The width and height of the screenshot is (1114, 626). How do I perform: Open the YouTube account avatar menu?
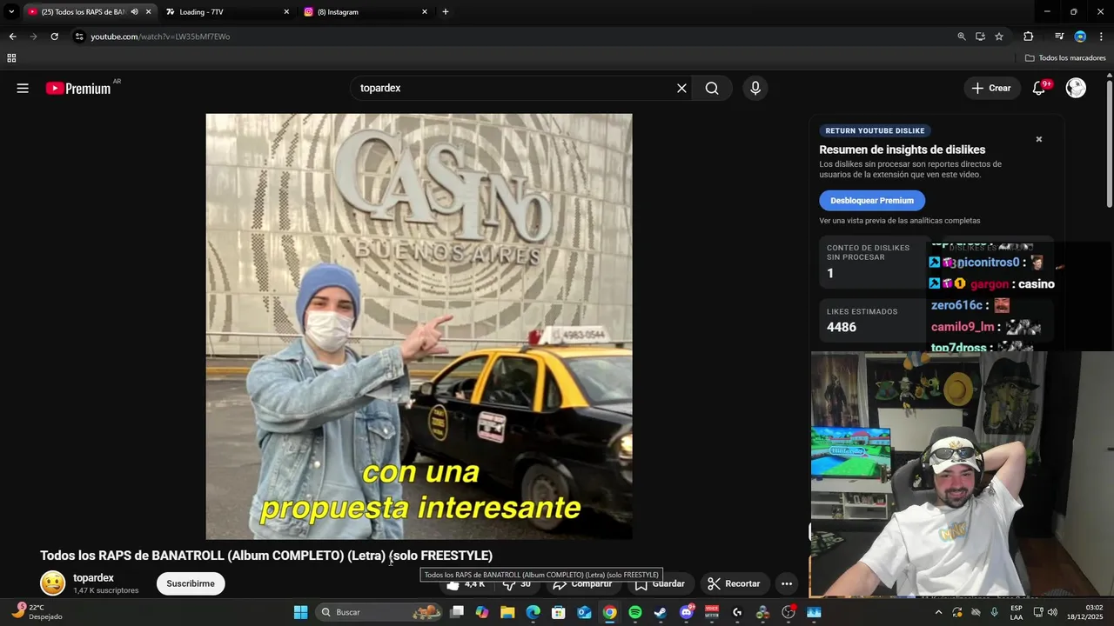1076,88
